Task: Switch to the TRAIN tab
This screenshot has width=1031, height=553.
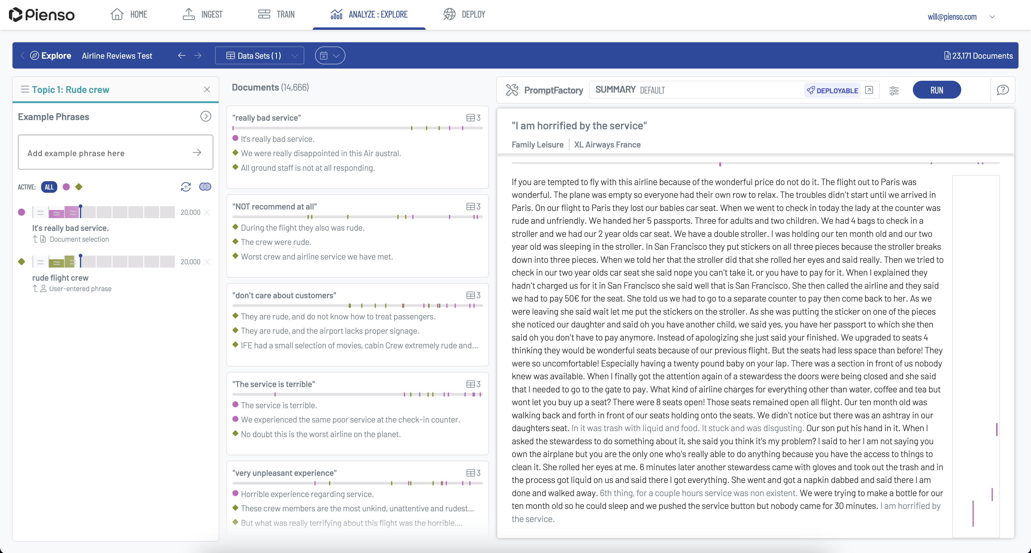Action: click(x=276, y=14)
